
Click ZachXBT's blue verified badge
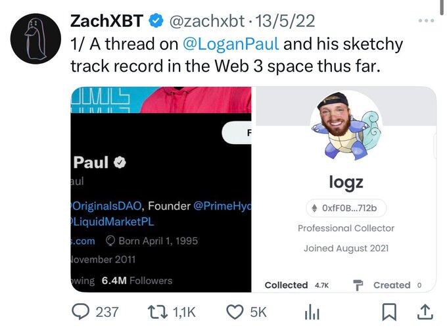click(156, 21)
